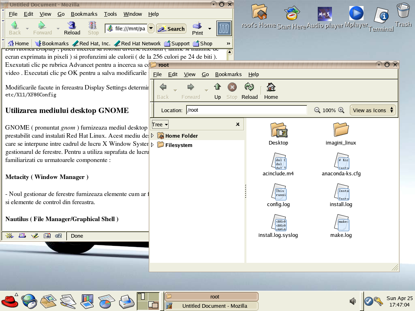Close the Tree sidebar panel
Screen dimensions: 415x311
click(x=237, y=124)
